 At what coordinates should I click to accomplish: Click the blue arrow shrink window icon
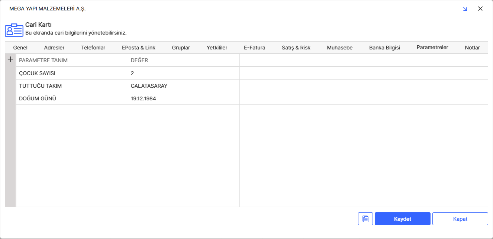click(465, 9)
